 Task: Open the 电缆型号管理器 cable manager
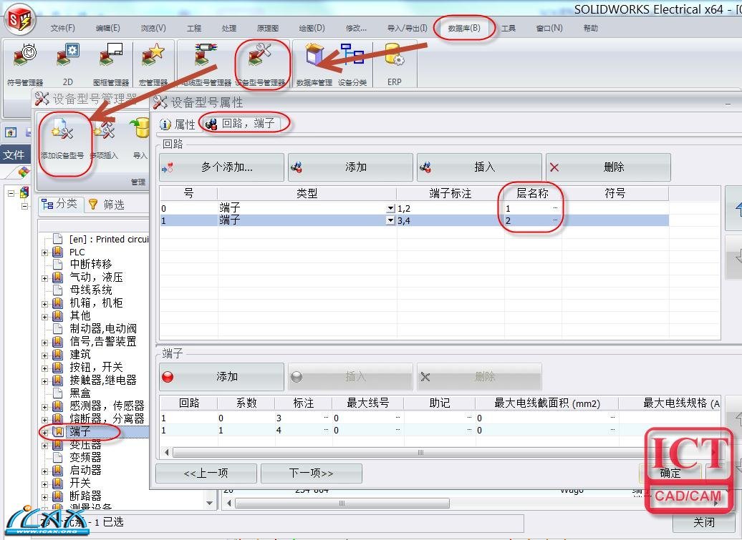tap(206, 64)
